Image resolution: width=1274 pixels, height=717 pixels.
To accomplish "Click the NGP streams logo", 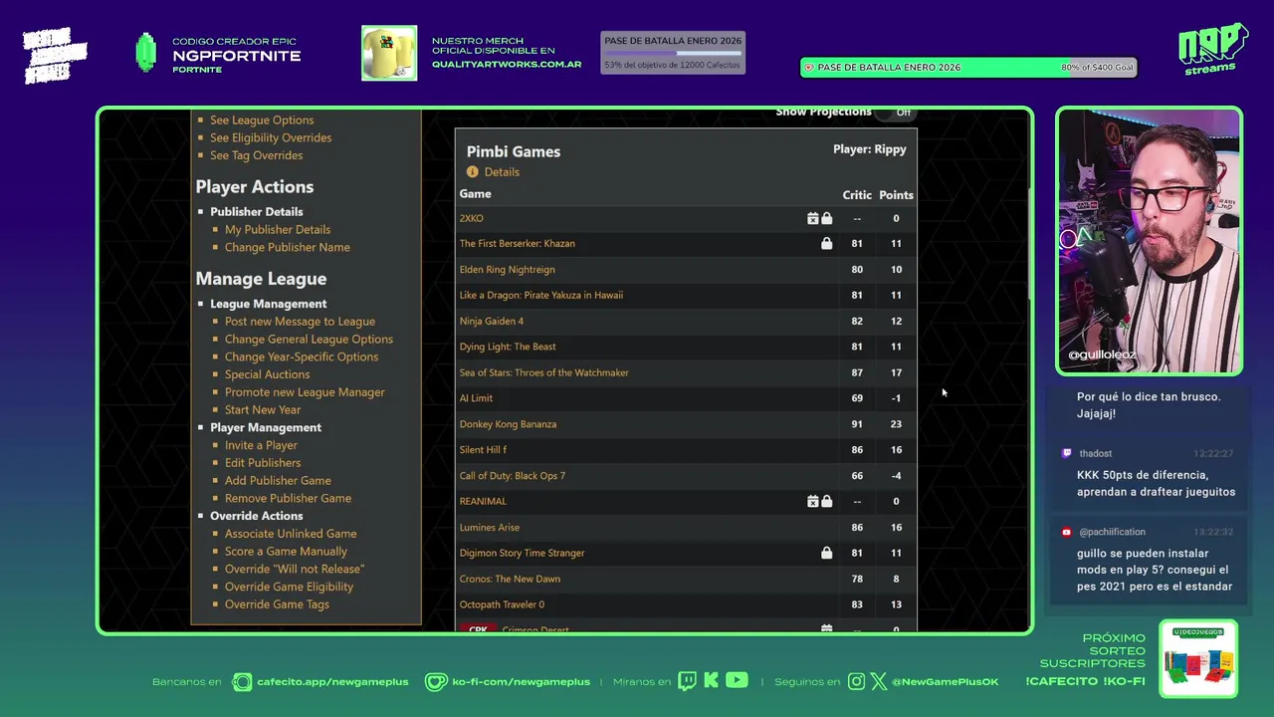I will [x=1213, y=49].
